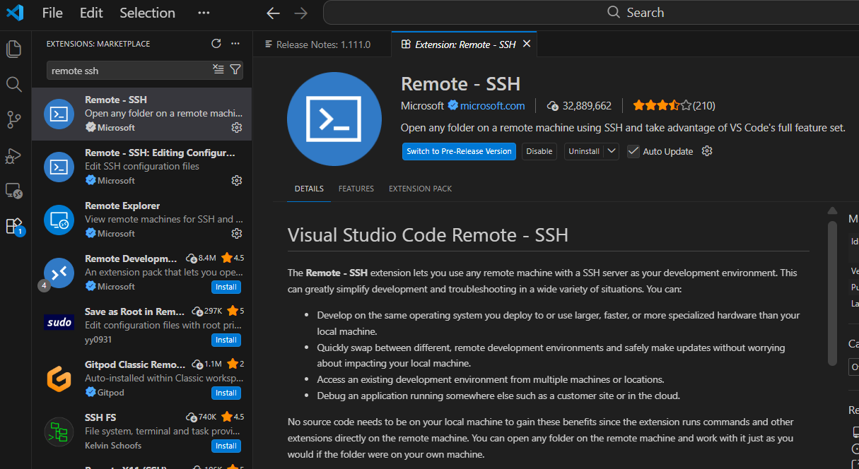
Task: Refresh the extensions marketplace list
Action: [216, 44]
